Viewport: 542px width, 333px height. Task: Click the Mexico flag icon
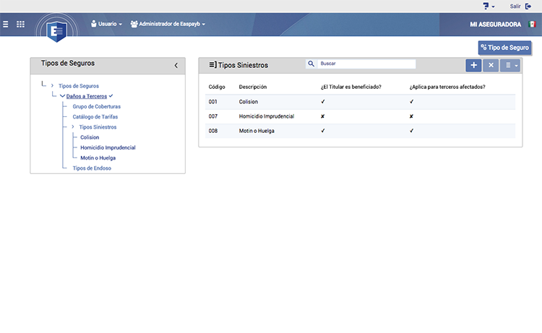click(x=532, y=24)
